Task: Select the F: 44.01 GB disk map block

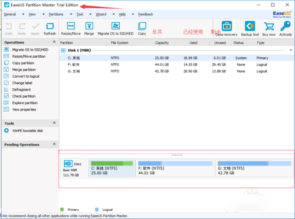Action: coord(175,168)
